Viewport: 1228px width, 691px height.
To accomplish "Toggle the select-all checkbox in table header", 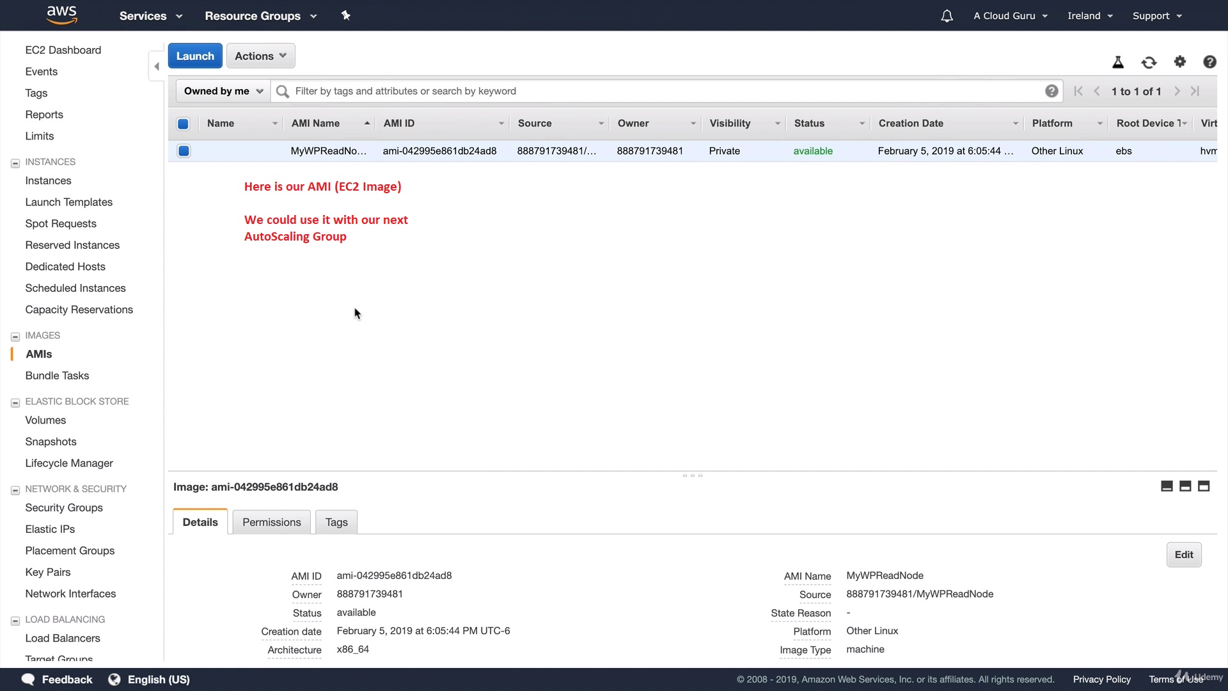I will (x=183, y=123).
